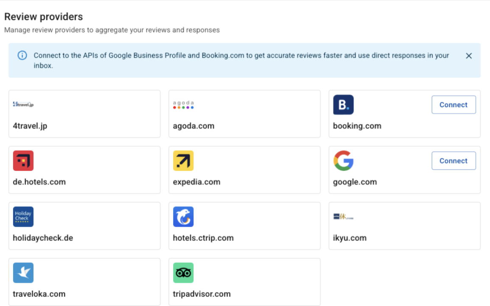Select the traveloka.com provider name
This screenshot has width=490, height=306.
coord(39,294)
